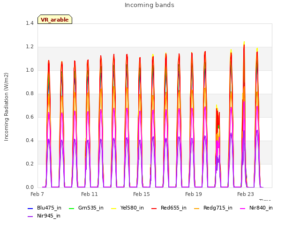Click the Yel580_in legend label
The height and width of the screenshot is (225, 300).
132,208
